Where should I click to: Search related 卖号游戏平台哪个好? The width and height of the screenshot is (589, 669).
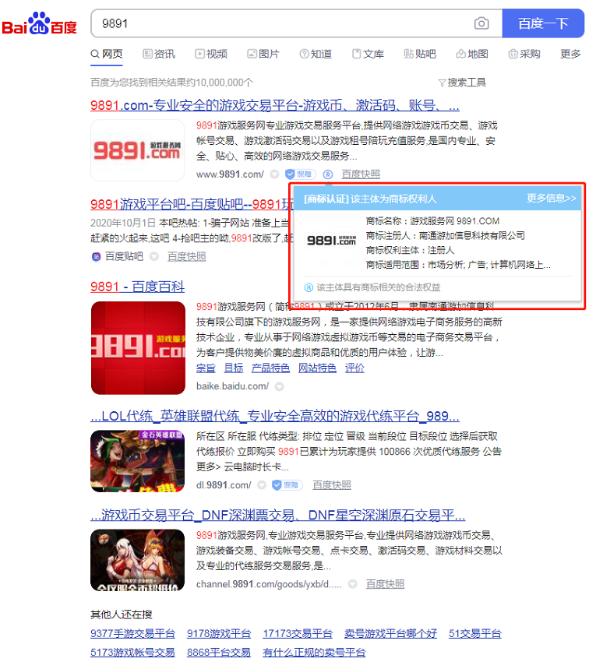(390, 634)
